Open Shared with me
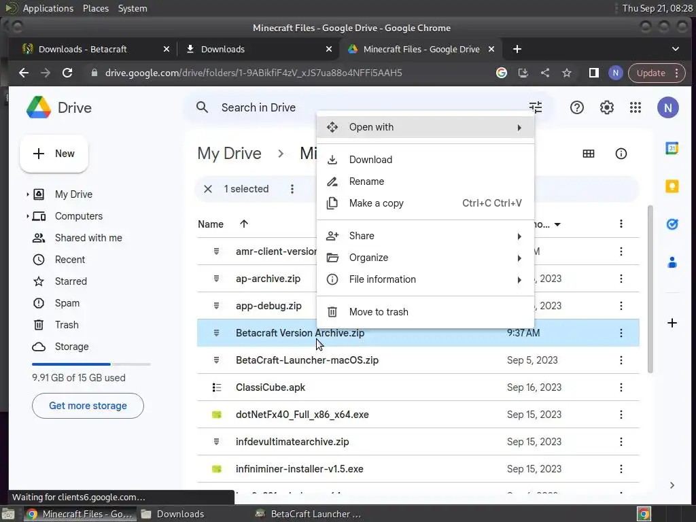The width and height of the screenshot is (696, 522). pyautogui.click(x=88, y=238)
